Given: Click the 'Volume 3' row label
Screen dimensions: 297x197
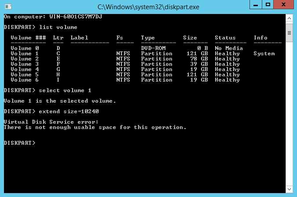Looking at the screenshot, I should click(x=25, y=64).
